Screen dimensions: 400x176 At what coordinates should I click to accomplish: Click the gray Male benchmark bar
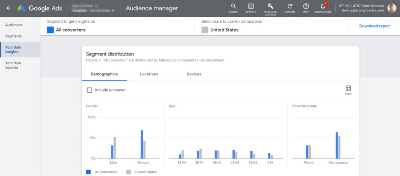coord(115,148)
